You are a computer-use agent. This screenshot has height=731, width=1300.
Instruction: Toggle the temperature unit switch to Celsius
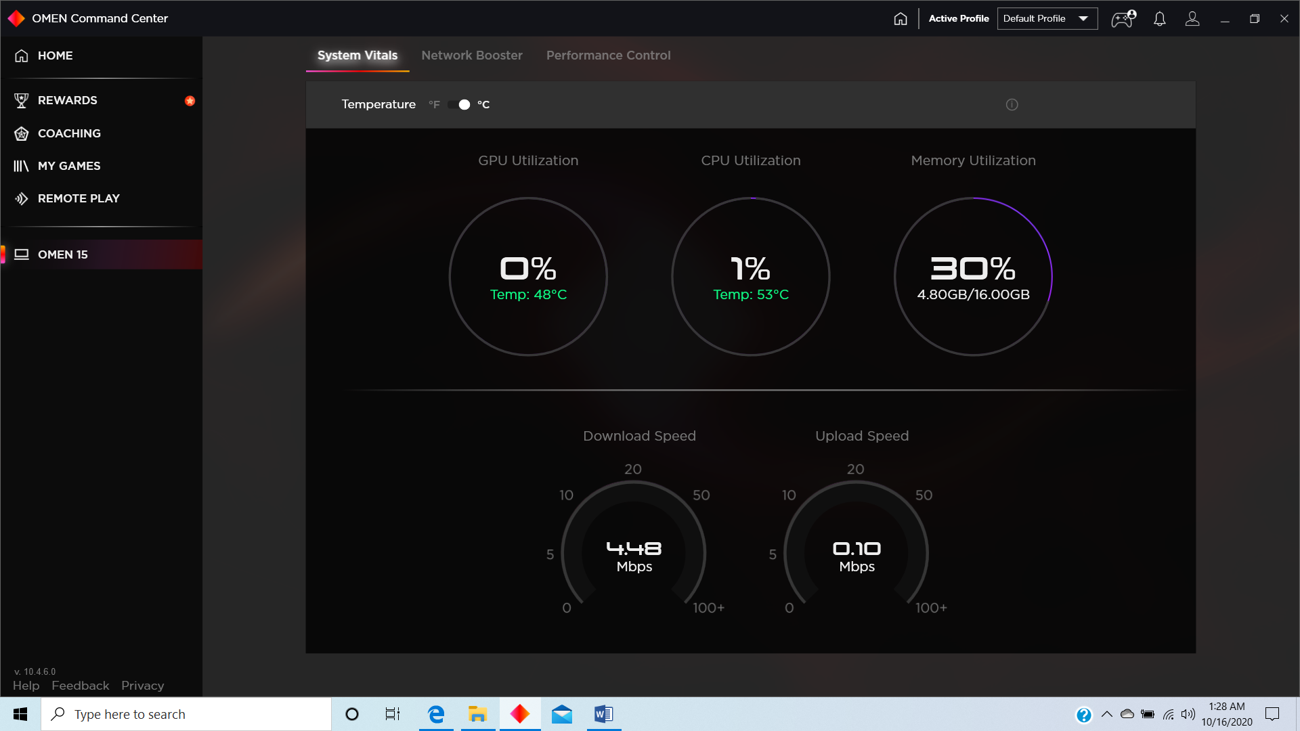pos(458,104)
